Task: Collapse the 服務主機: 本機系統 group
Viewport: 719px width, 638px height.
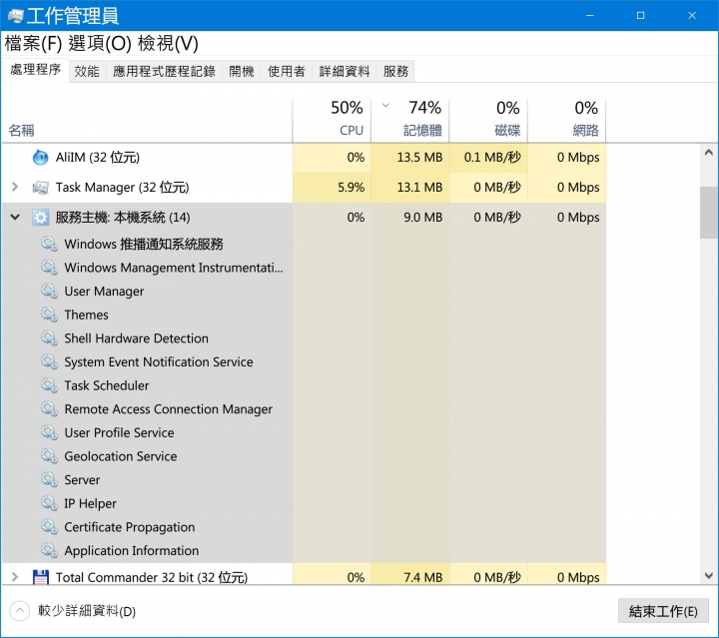Action: click(15, 218)
